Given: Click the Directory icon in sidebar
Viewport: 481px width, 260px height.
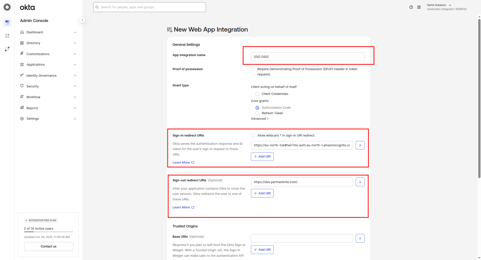Looking at the screenshot, I should (22, 43).
